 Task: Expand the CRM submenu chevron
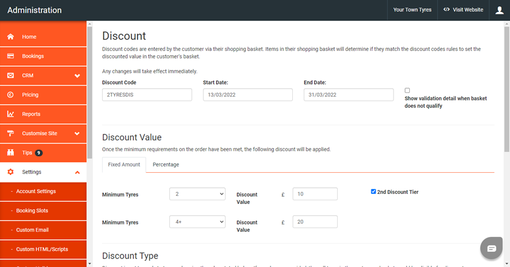77,76
